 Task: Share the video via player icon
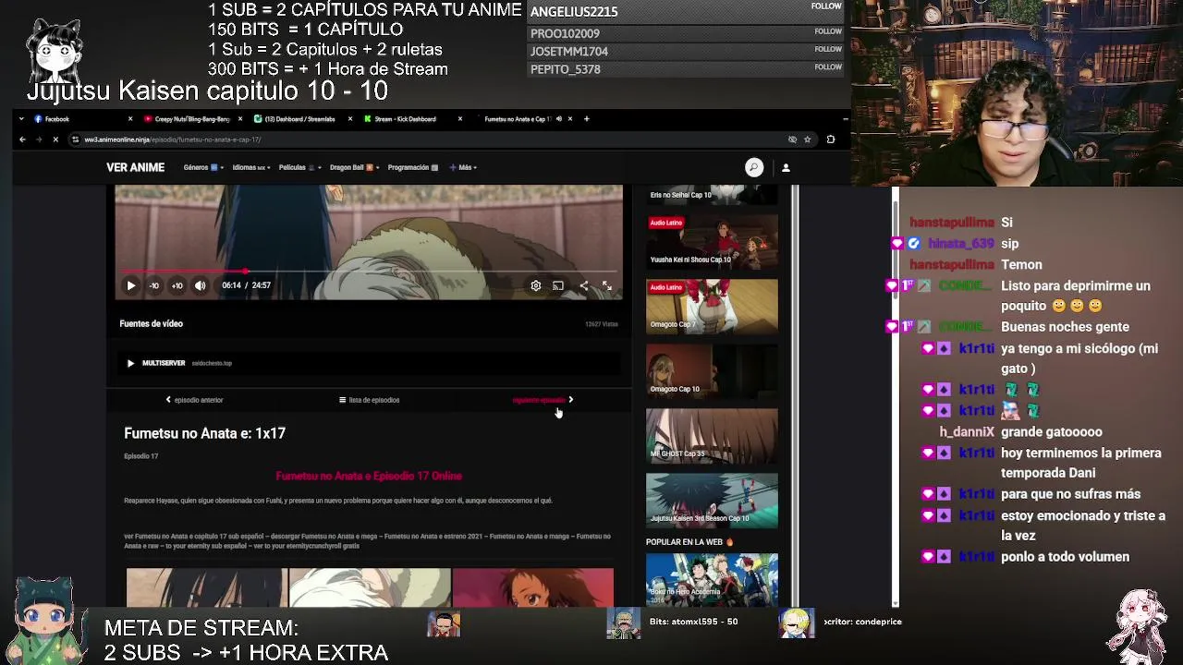[x=583, y=286]
